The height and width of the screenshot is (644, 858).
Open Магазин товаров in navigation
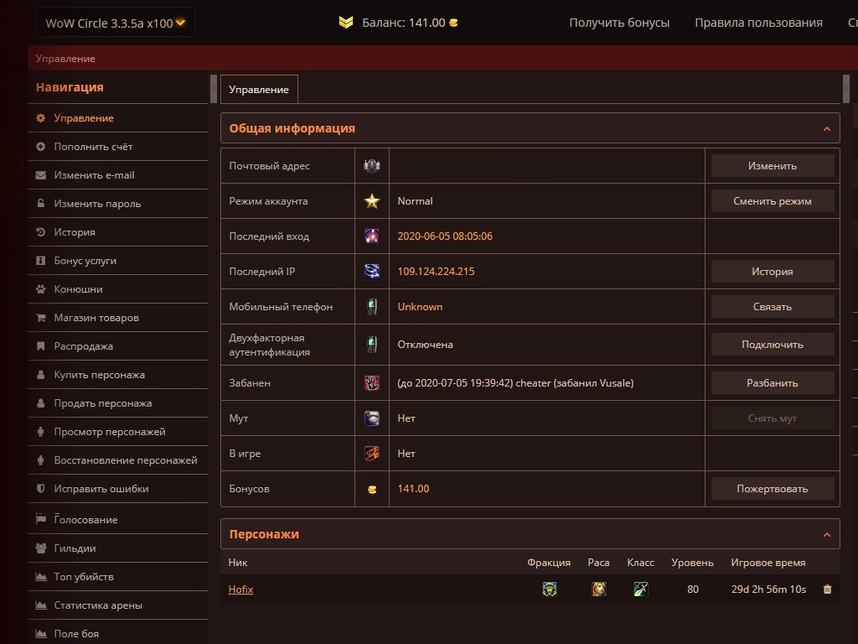tap(96, 318)
